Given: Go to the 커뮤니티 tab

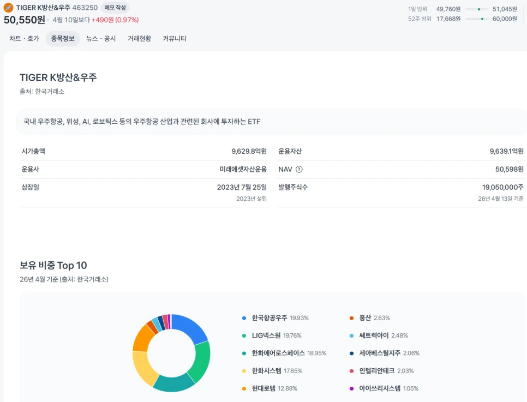Looking at the screenshot, I should click(175, 39).
